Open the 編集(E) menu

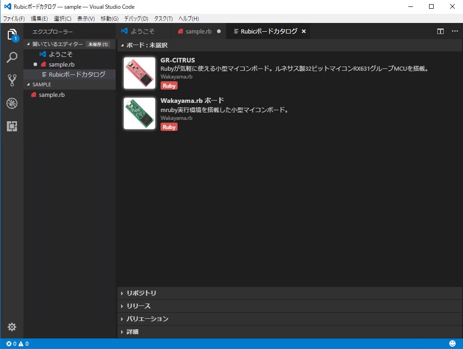[x=39, y=19]
